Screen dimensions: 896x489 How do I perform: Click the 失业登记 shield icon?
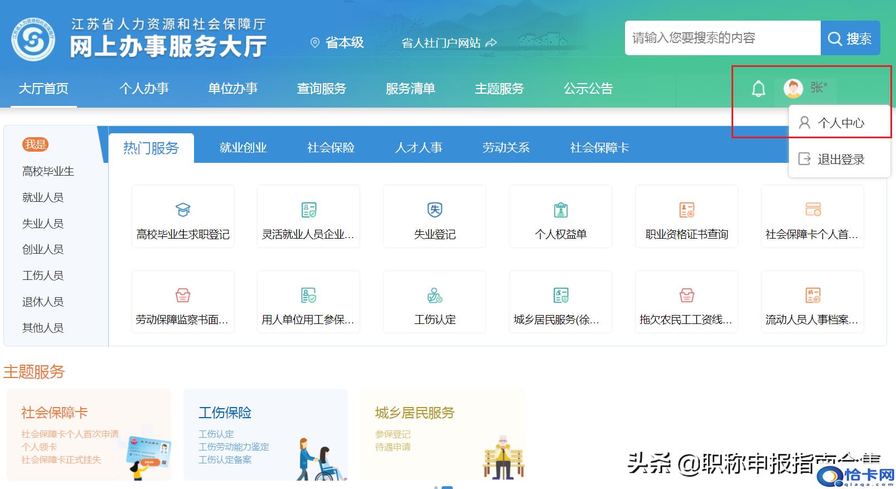(x=434, y=210)
